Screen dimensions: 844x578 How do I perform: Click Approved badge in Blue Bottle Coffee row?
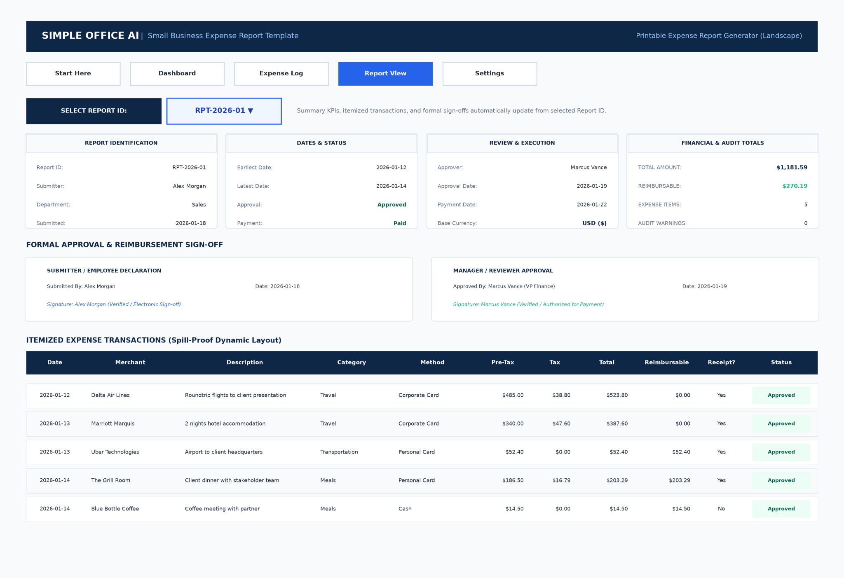click(781, 509)
